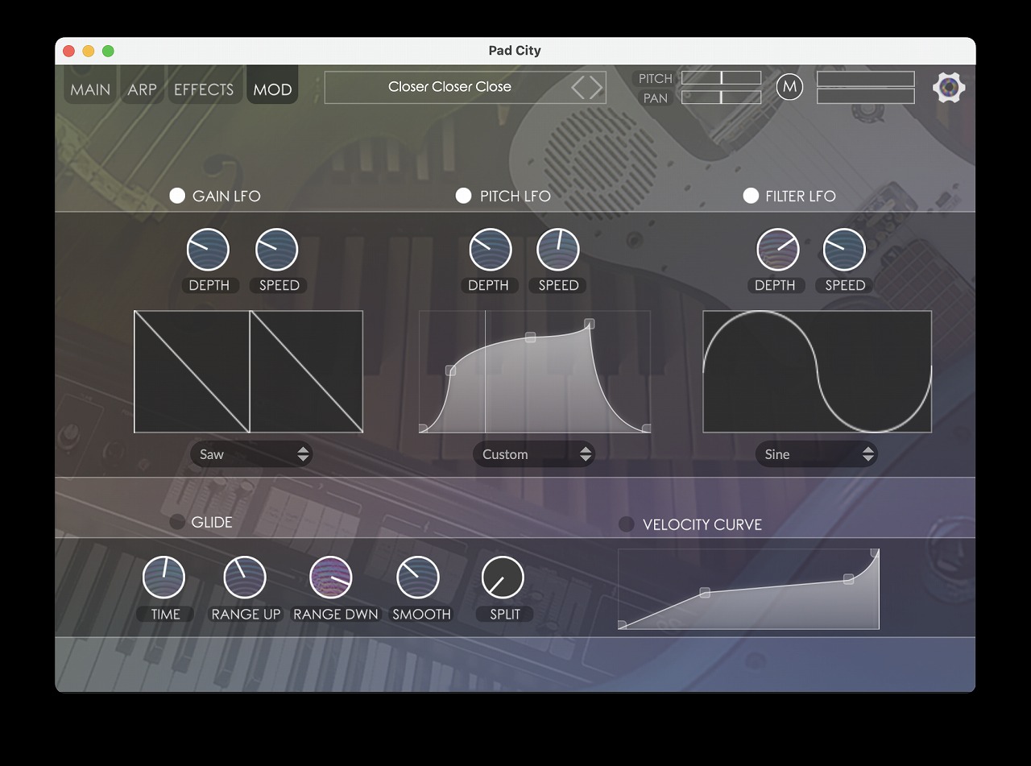Switch to the MAIN tab
The width and height of the screenshot is (1031, 766).
(x=90, y=89)
